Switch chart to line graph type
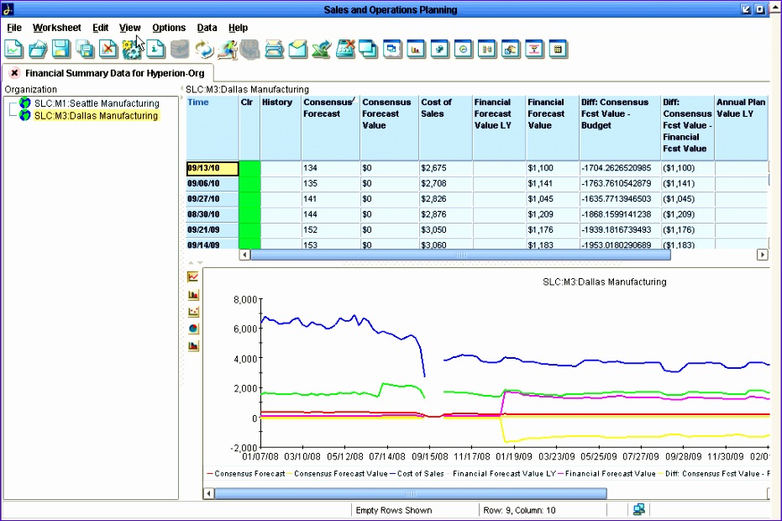Image resolution: width=782 pixels, height=521 pixels. pyautogui.click(x=193, y=276)
